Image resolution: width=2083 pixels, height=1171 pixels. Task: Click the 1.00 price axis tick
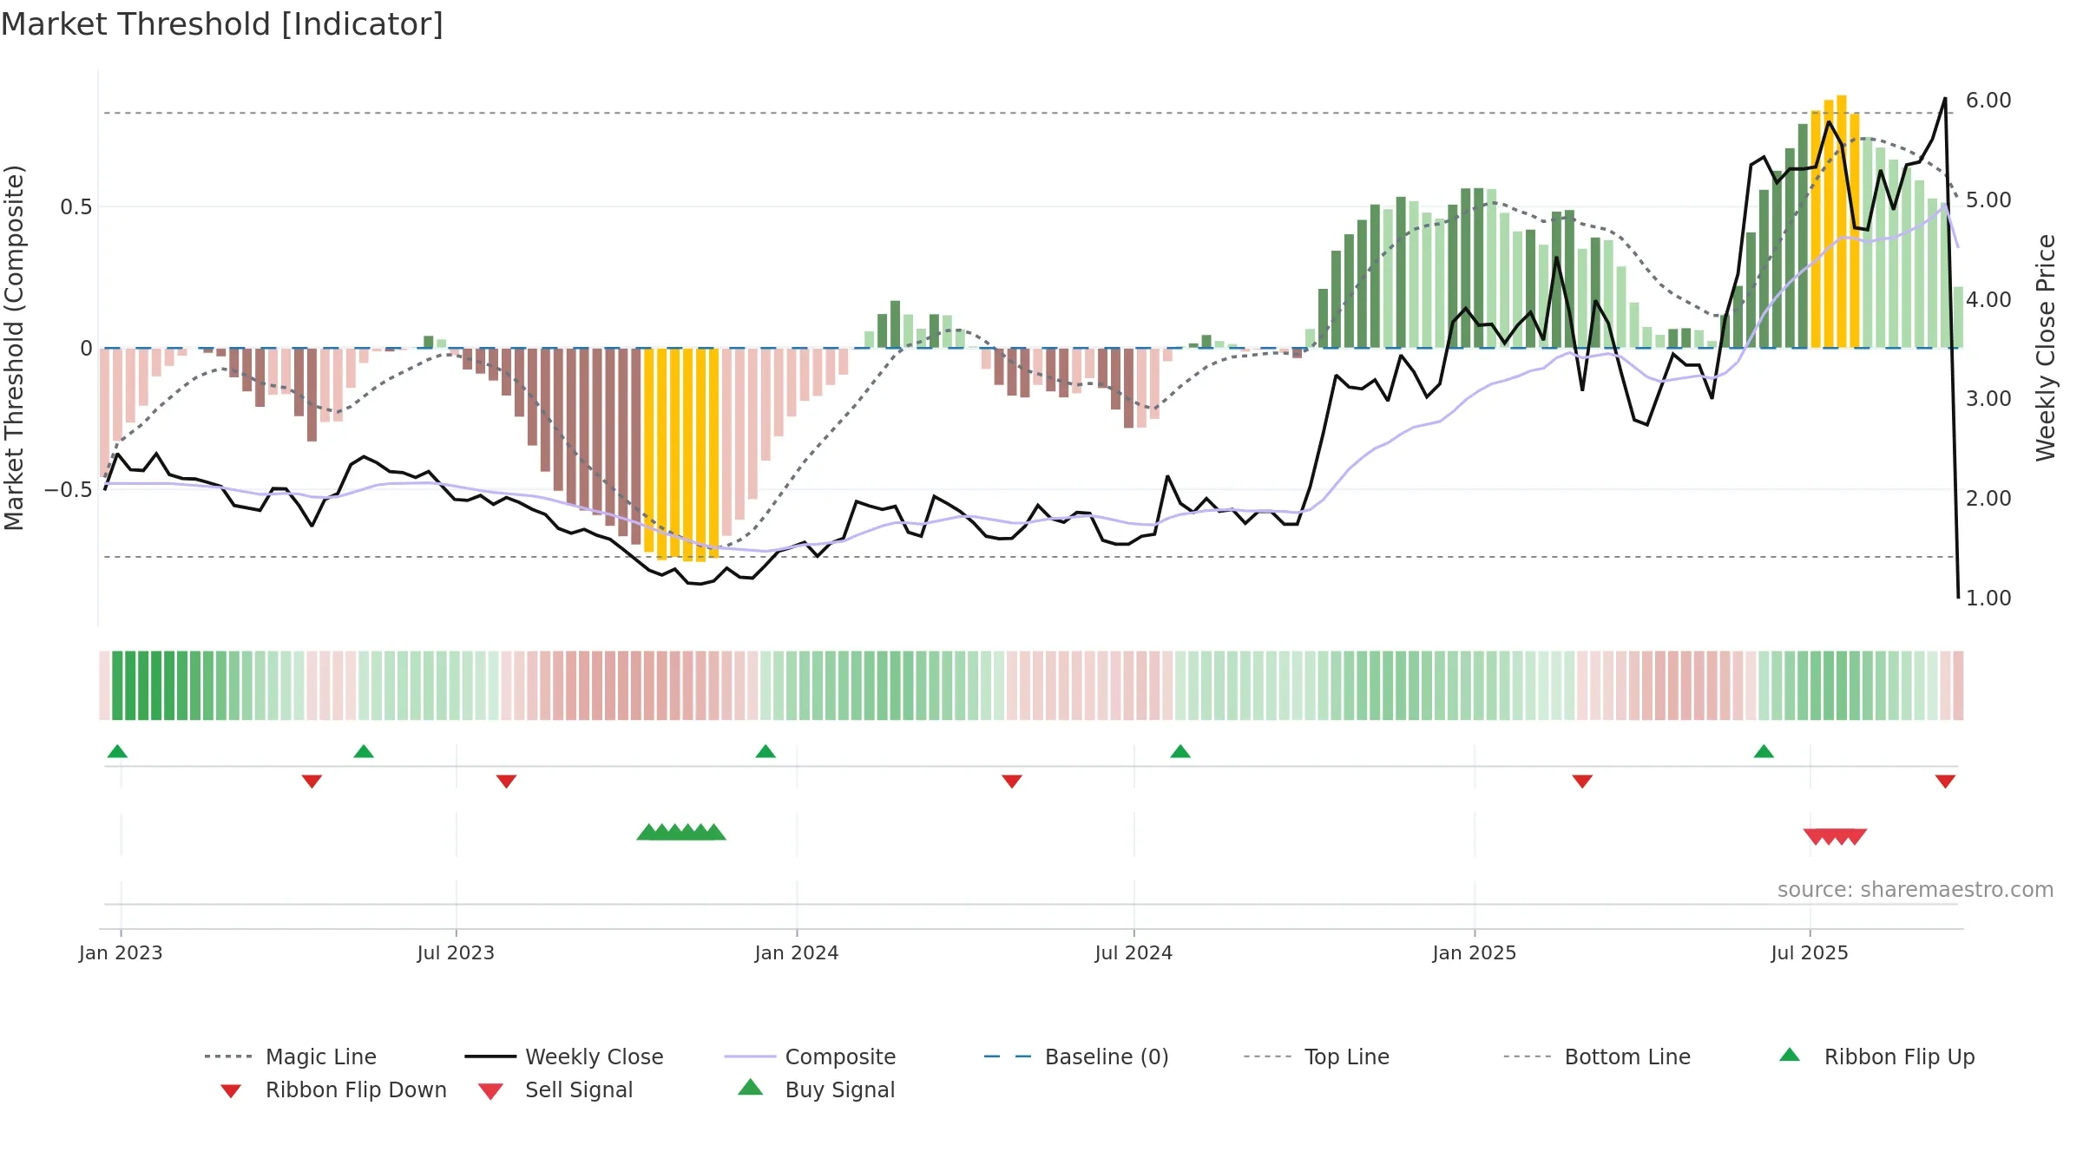(1988, 599)
